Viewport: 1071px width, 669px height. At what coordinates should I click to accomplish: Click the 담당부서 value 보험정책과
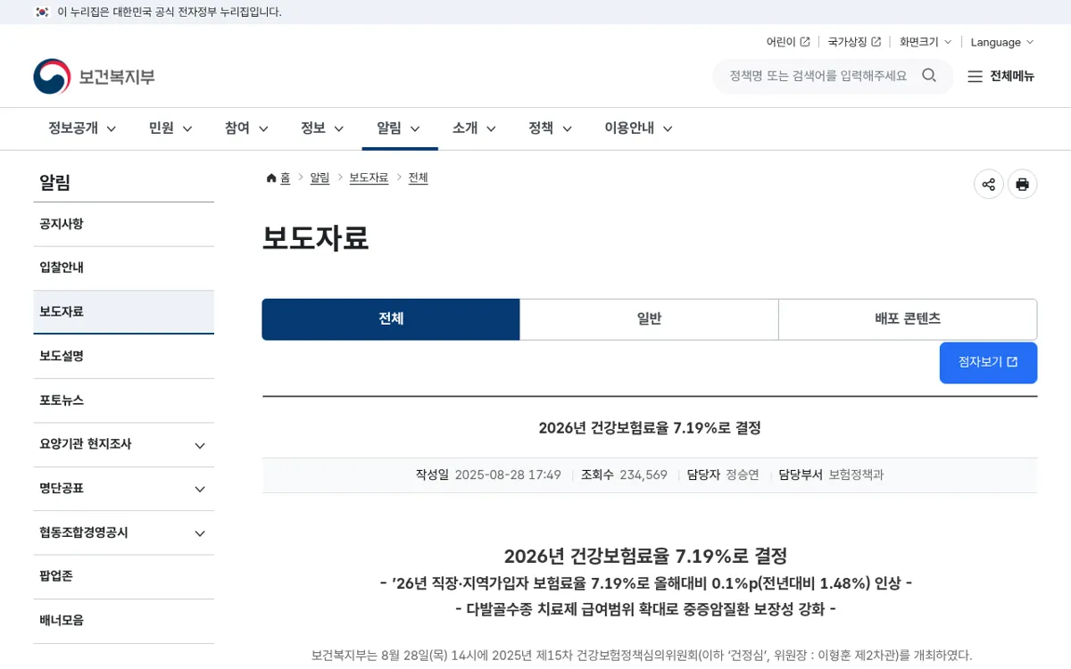pos(856,475)
